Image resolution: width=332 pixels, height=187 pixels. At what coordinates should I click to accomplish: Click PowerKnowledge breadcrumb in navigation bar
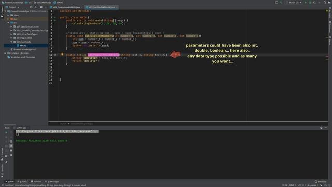click(12, 2)
